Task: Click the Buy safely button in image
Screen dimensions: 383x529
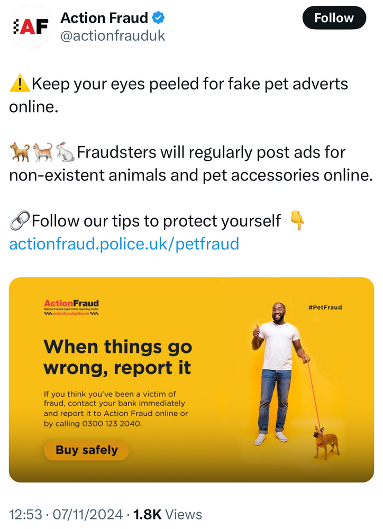Action: click(x=86, y=450)
